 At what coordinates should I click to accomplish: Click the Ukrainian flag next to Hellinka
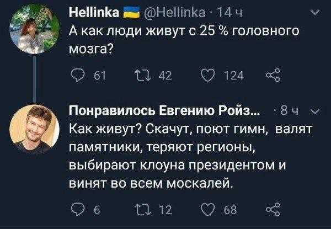pyautogui.click(x=129, y=12)
